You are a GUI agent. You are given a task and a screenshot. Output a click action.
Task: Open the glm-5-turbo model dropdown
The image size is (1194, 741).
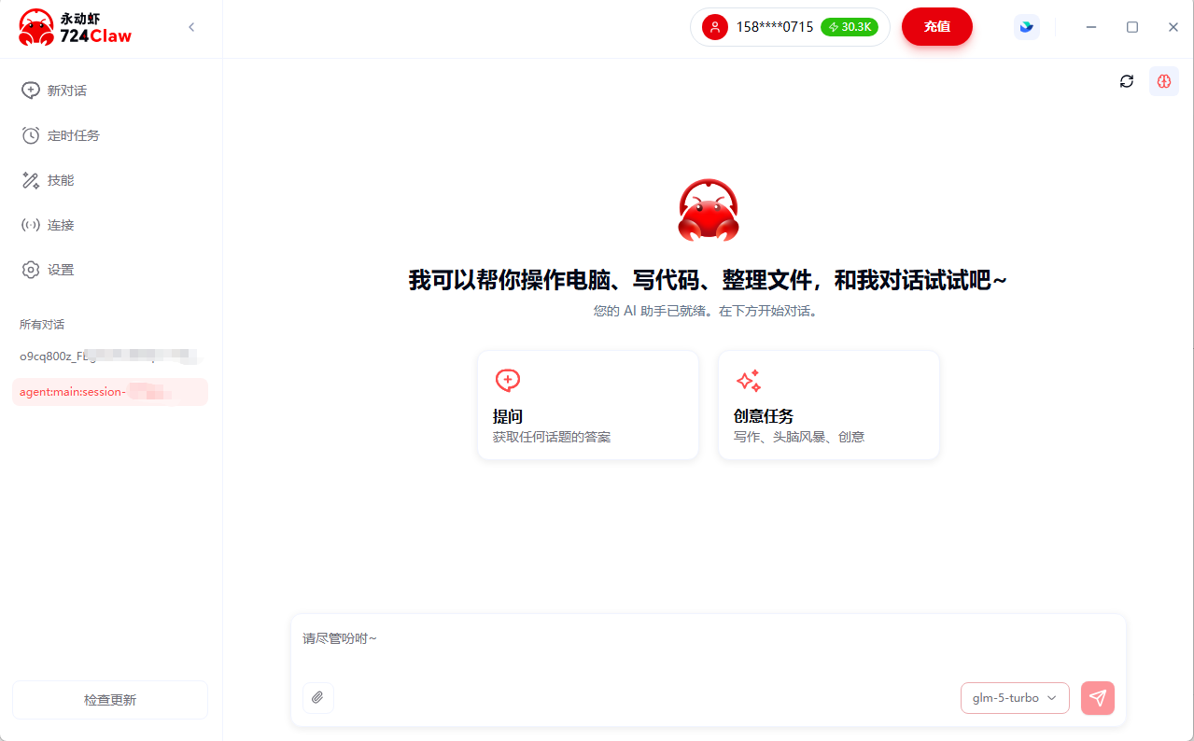pos(1015,697)
